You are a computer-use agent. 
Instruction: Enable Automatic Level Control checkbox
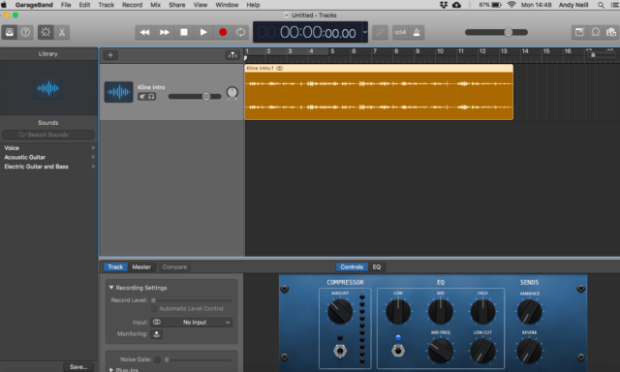[x=154, y=308]
